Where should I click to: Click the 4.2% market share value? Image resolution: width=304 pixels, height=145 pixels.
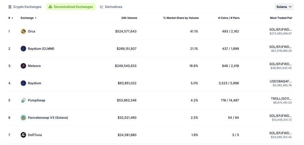[x=194, y=100]
